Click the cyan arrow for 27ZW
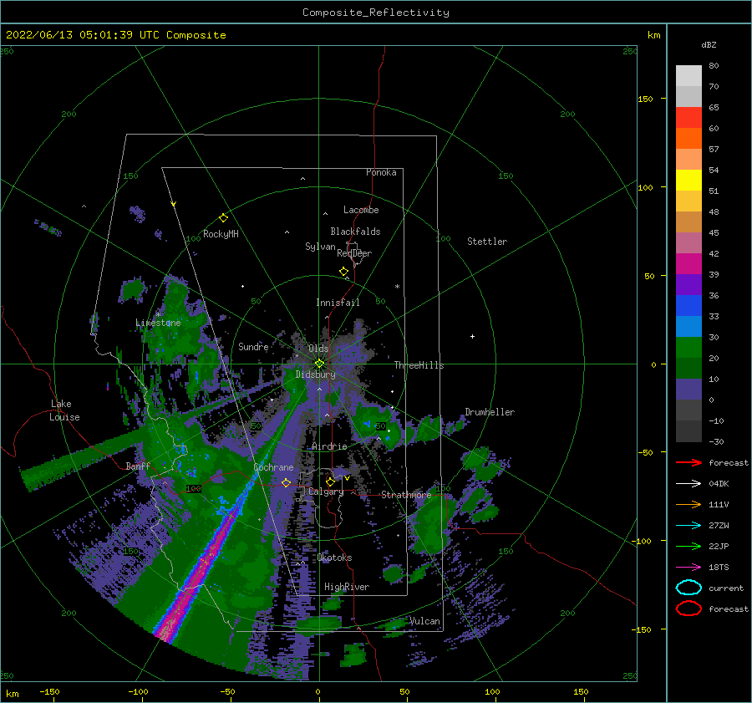752x703 pixels. 688,526
